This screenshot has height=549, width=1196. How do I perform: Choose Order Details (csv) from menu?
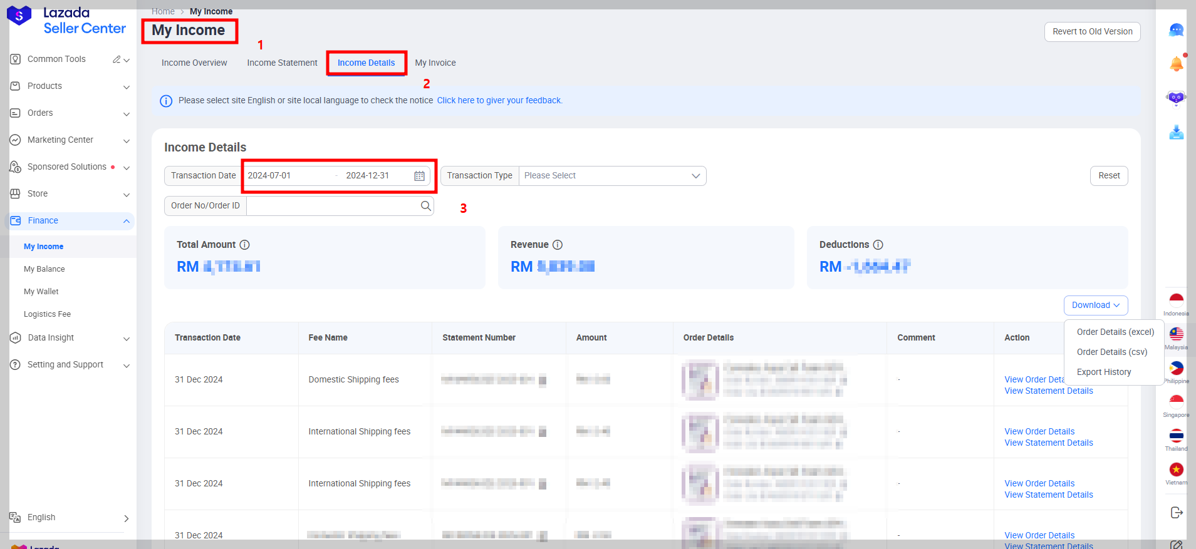1112,352
